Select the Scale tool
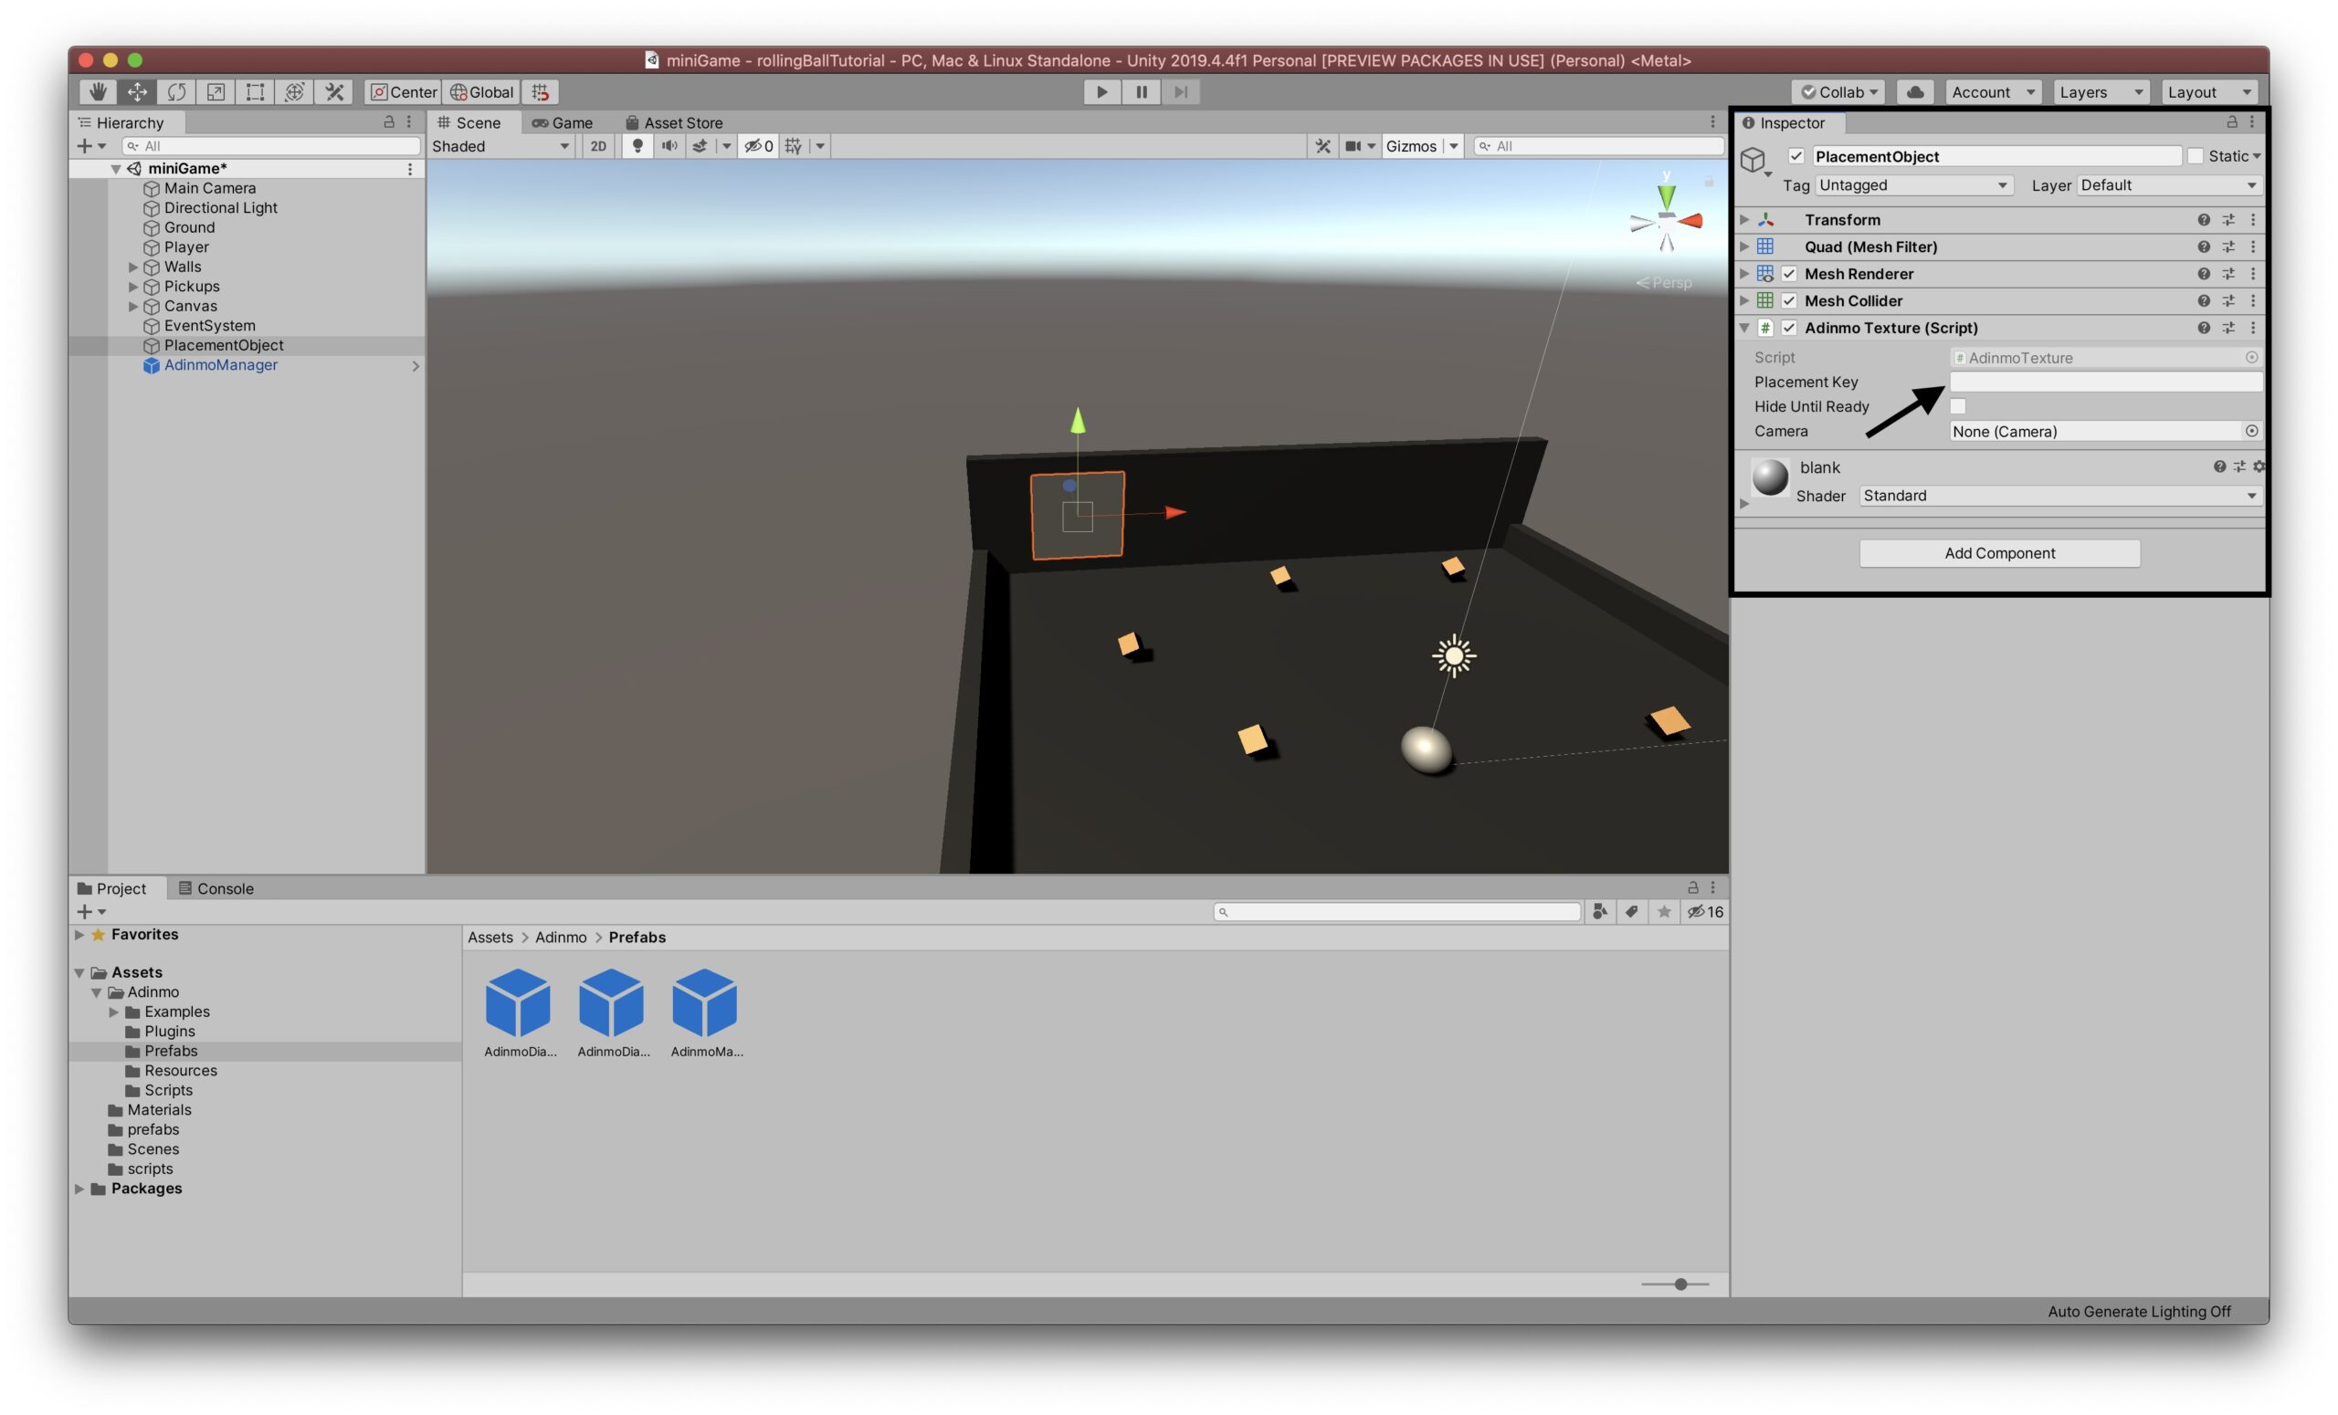Image resolution: width=2338 pixels, height=1415 pixels. 216,92
